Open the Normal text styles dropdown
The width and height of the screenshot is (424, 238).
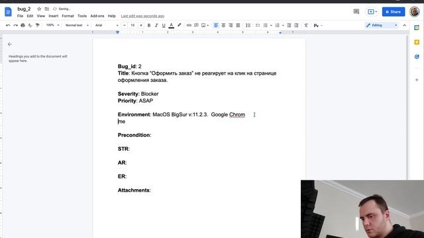[x=77, y=25]
